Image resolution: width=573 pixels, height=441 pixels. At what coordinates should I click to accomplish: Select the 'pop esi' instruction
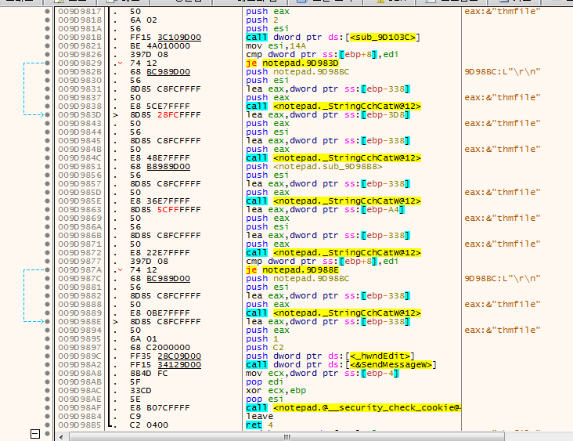point(265,399)
